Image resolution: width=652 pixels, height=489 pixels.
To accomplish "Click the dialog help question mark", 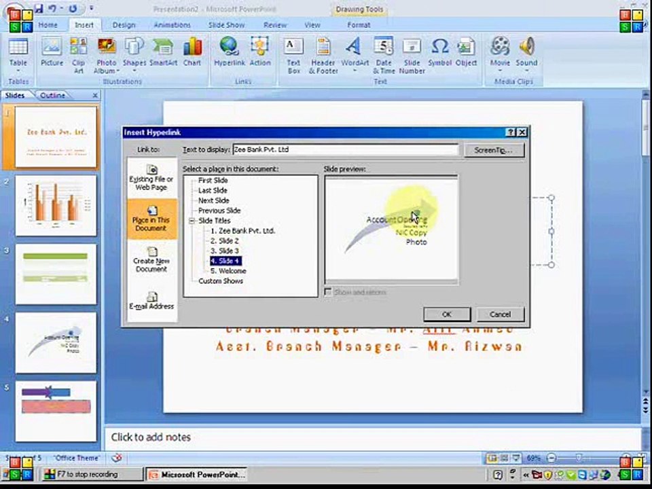I will (511, 132).
